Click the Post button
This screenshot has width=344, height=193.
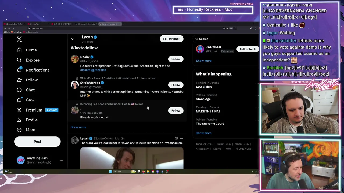pyautogui.click(x=37, y=142)
